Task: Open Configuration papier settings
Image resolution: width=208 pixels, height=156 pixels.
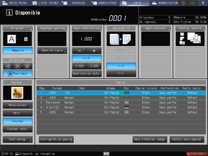Action: [56, 139]
